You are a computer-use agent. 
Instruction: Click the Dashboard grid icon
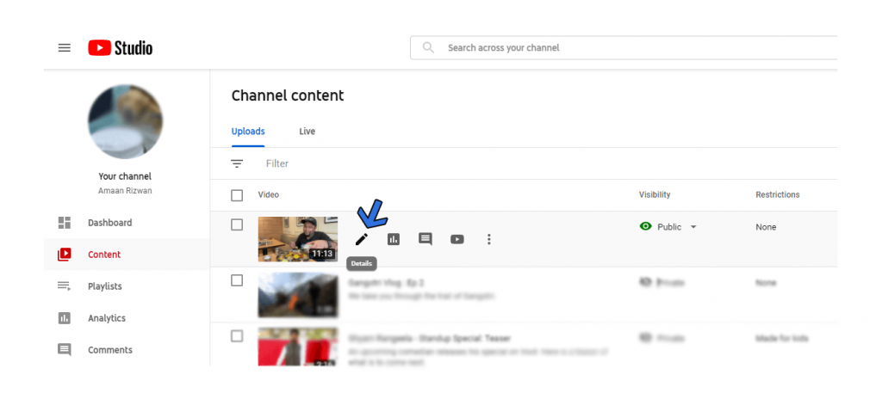pyautogui.click(x=65, y=223)
